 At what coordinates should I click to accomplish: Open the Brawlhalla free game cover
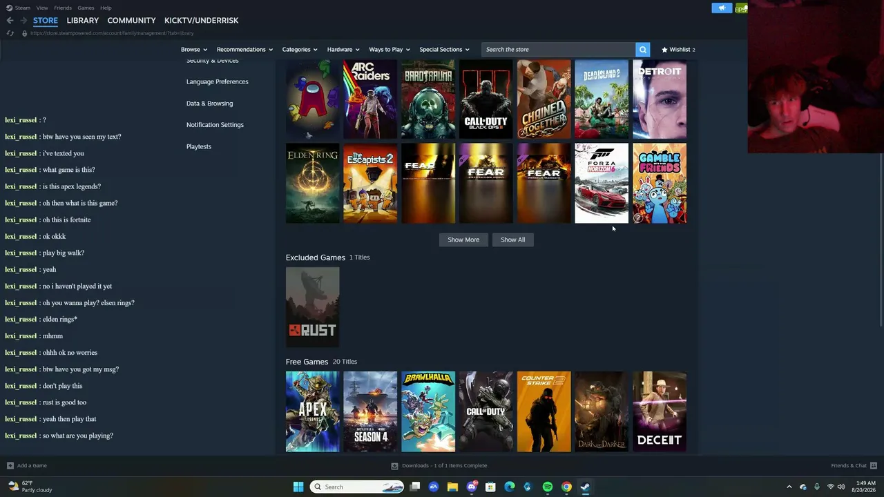click(428, 411)
